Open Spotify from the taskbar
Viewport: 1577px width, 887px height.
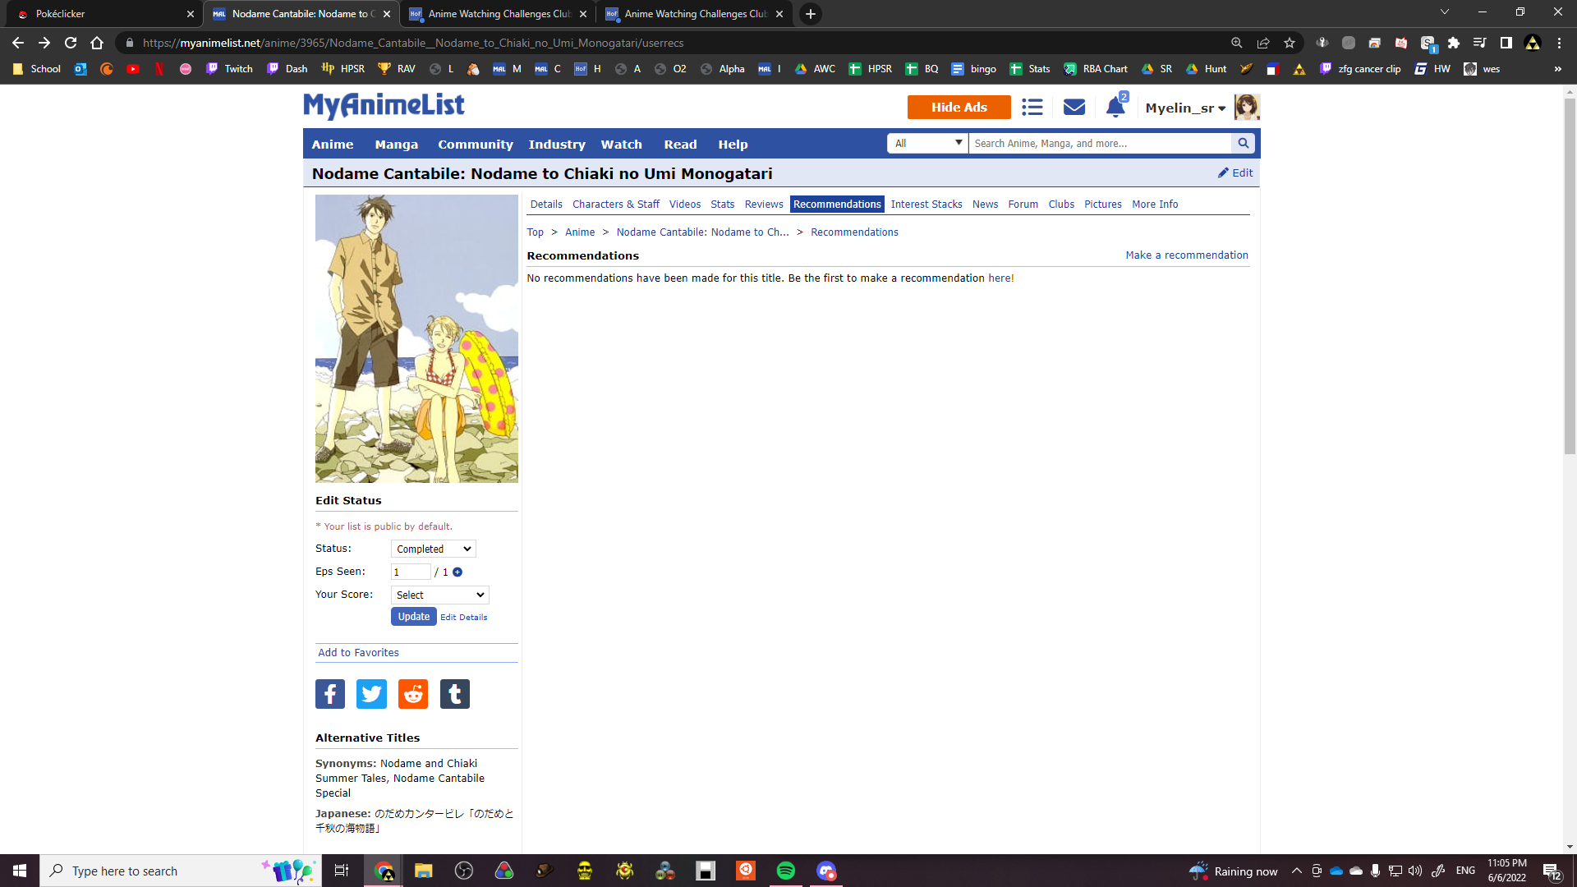coord(785,871)
